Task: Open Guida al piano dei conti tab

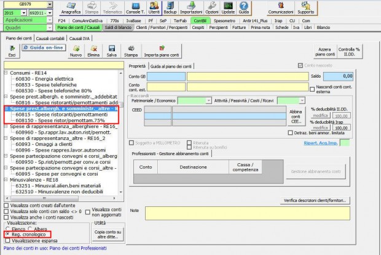Action: coord(171,67)
